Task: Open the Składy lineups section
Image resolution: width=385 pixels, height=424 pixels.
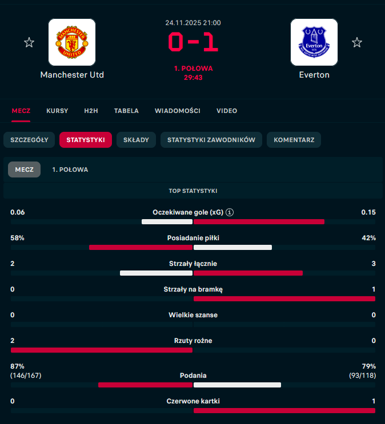Action: click(136, 140)
